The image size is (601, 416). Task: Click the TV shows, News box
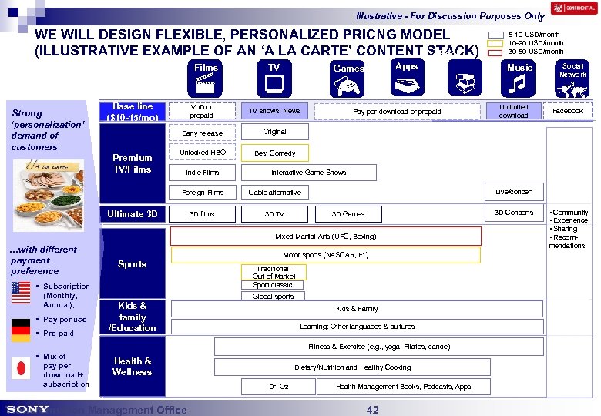tap(274, 111)
